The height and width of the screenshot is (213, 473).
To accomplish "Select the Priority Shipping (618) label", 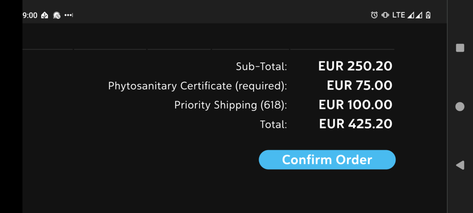I will click(x=231, y=105).
